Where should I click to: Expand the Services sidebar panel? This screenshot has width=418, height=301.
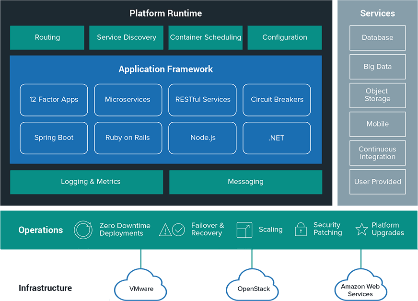coord(377,13)
